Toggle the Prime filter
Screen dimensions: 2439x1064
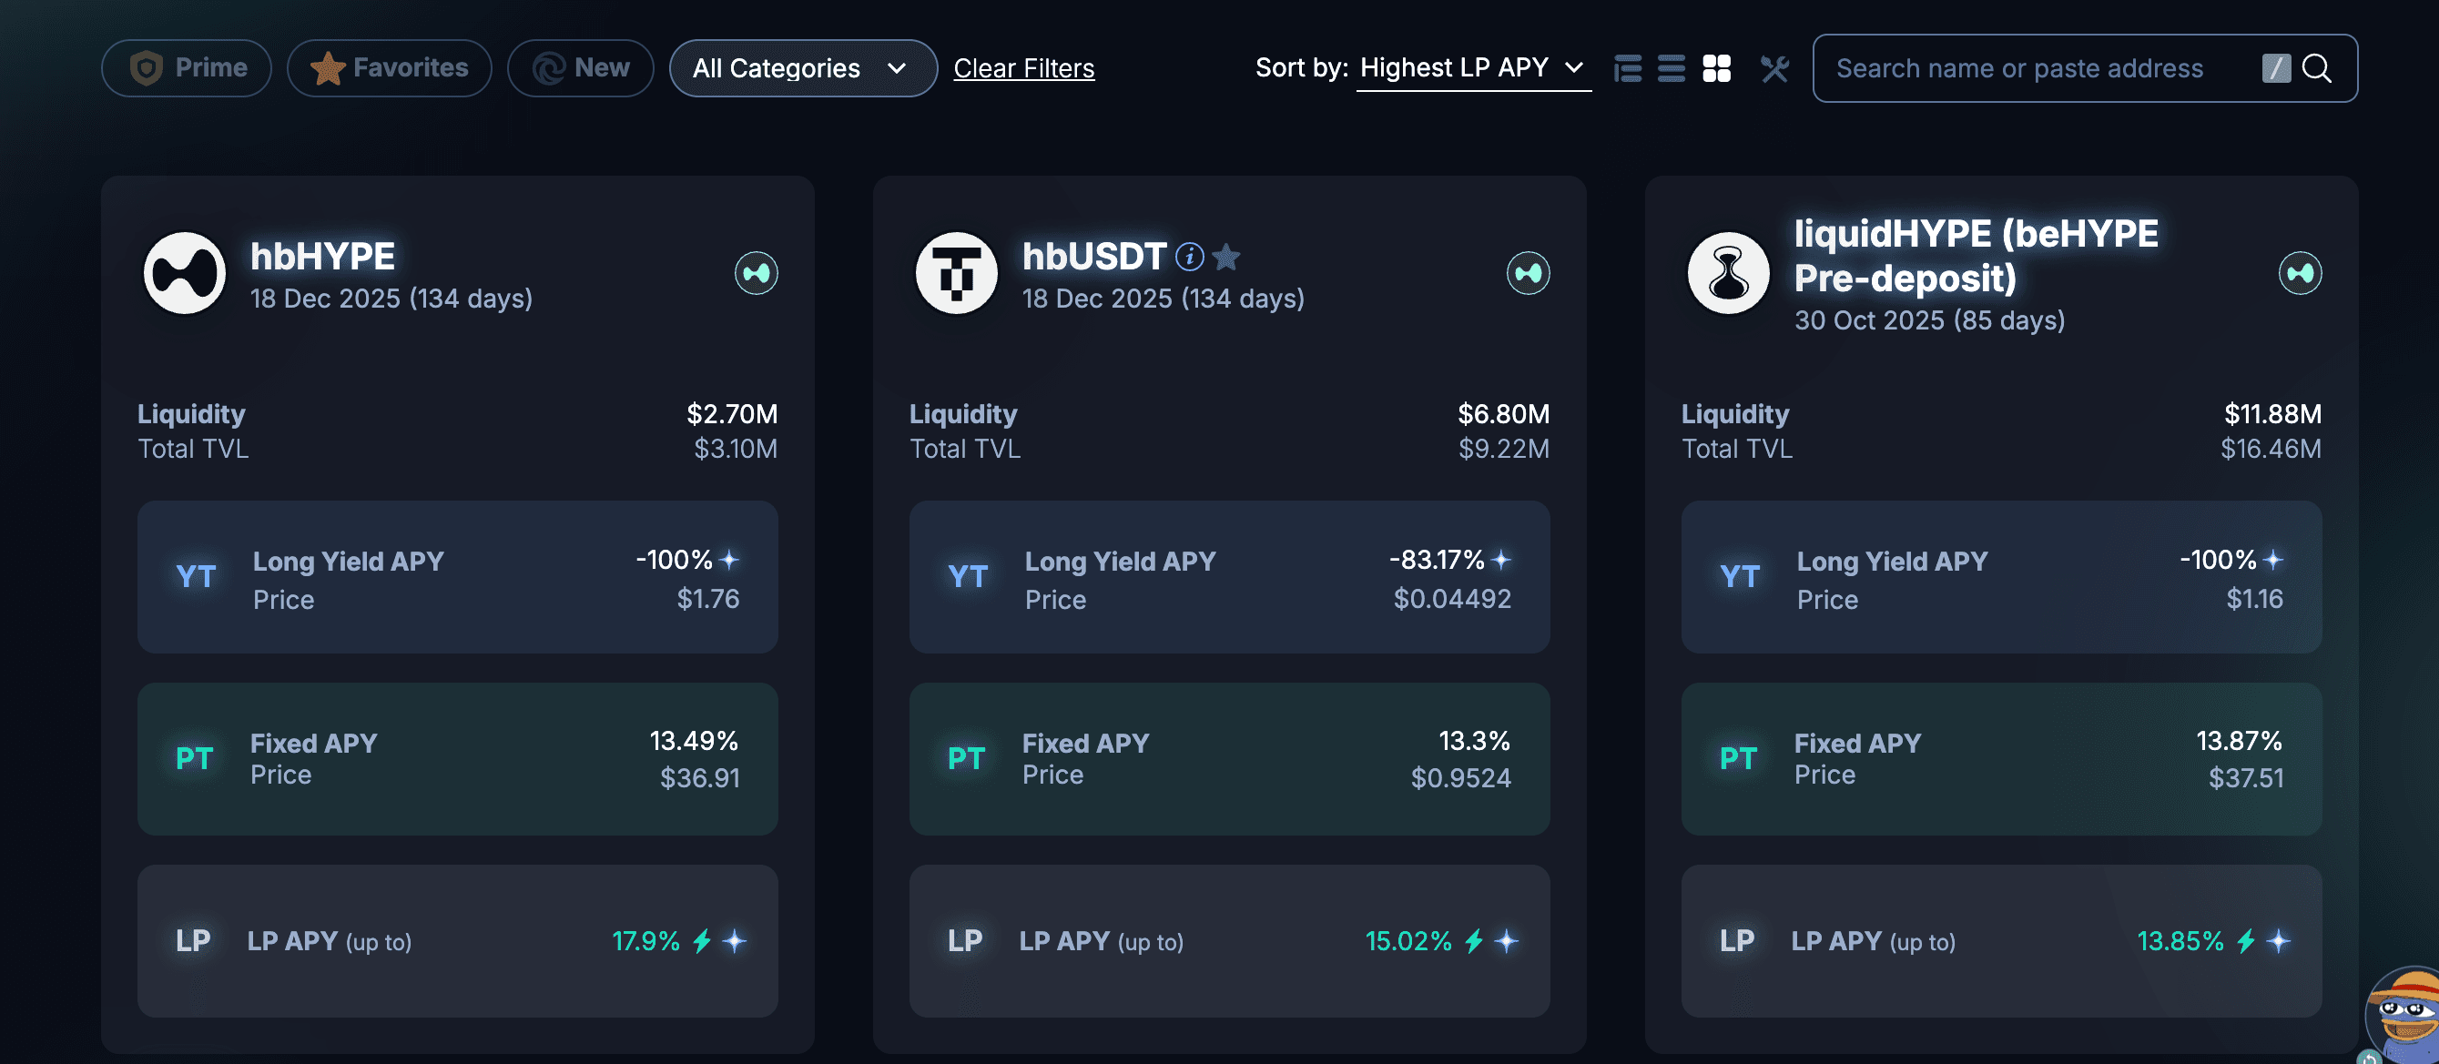point(187,68)
